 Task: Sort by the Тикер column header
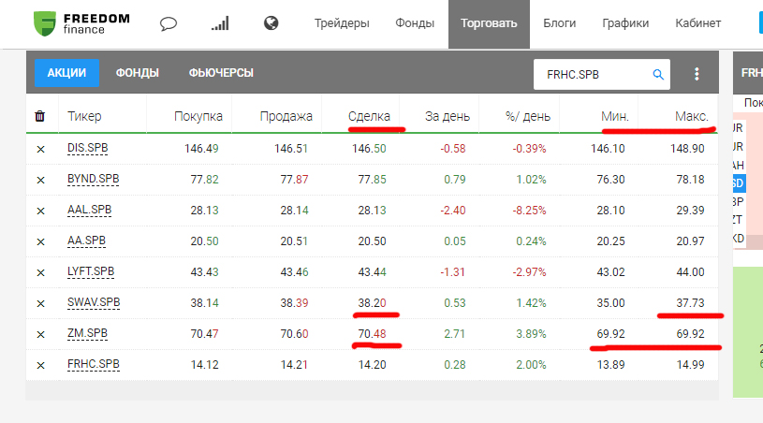84,116
